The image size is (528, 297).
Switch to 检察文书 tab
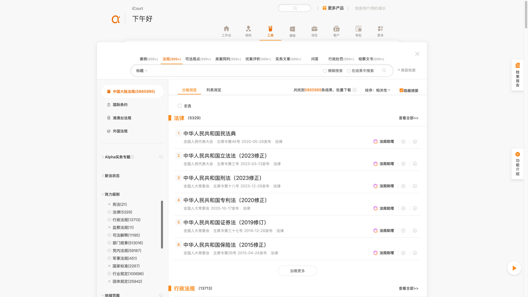click(371, 59)
